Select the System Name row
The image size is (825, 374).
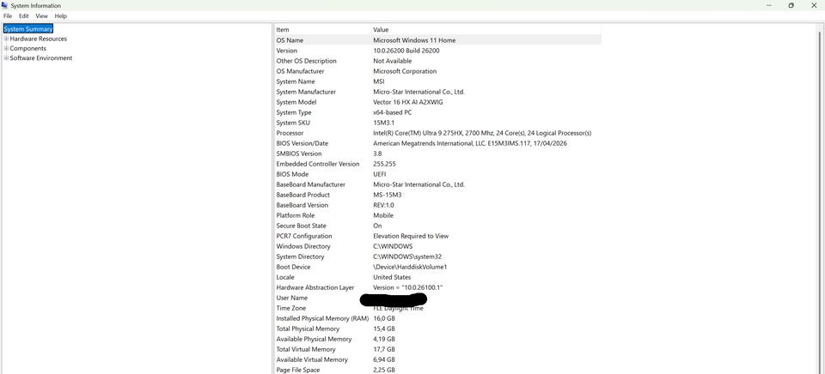tap(437, 81)
